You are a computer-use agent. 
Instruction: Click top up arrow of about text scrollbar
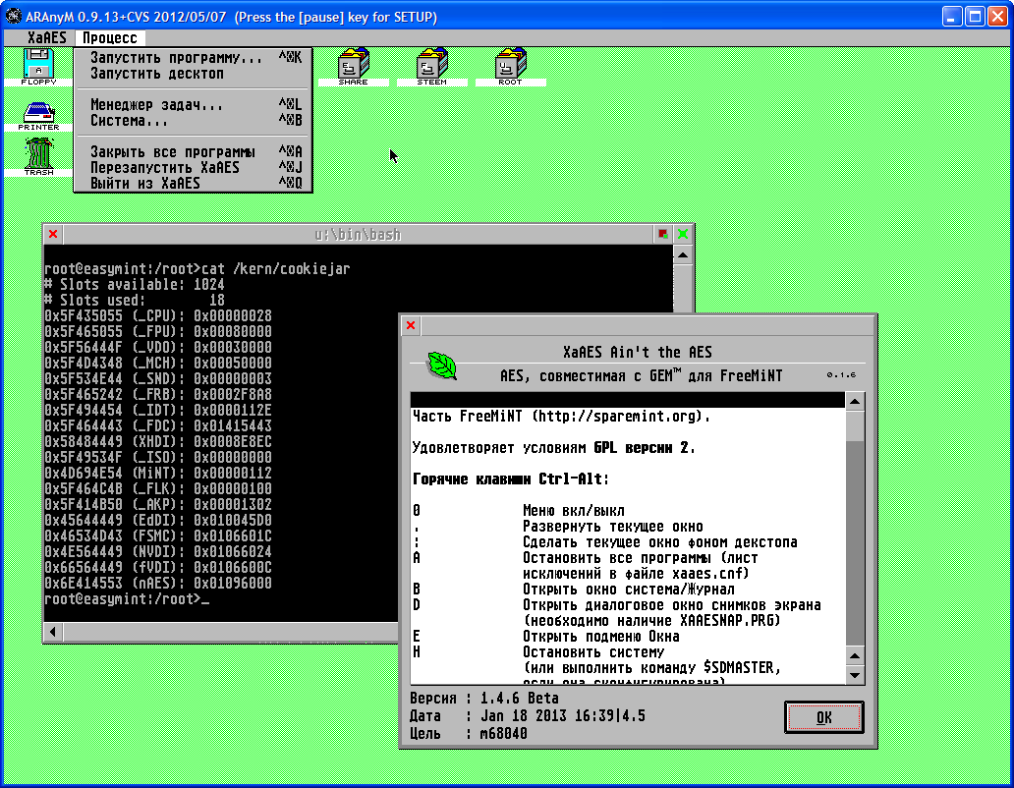point(855,402)
